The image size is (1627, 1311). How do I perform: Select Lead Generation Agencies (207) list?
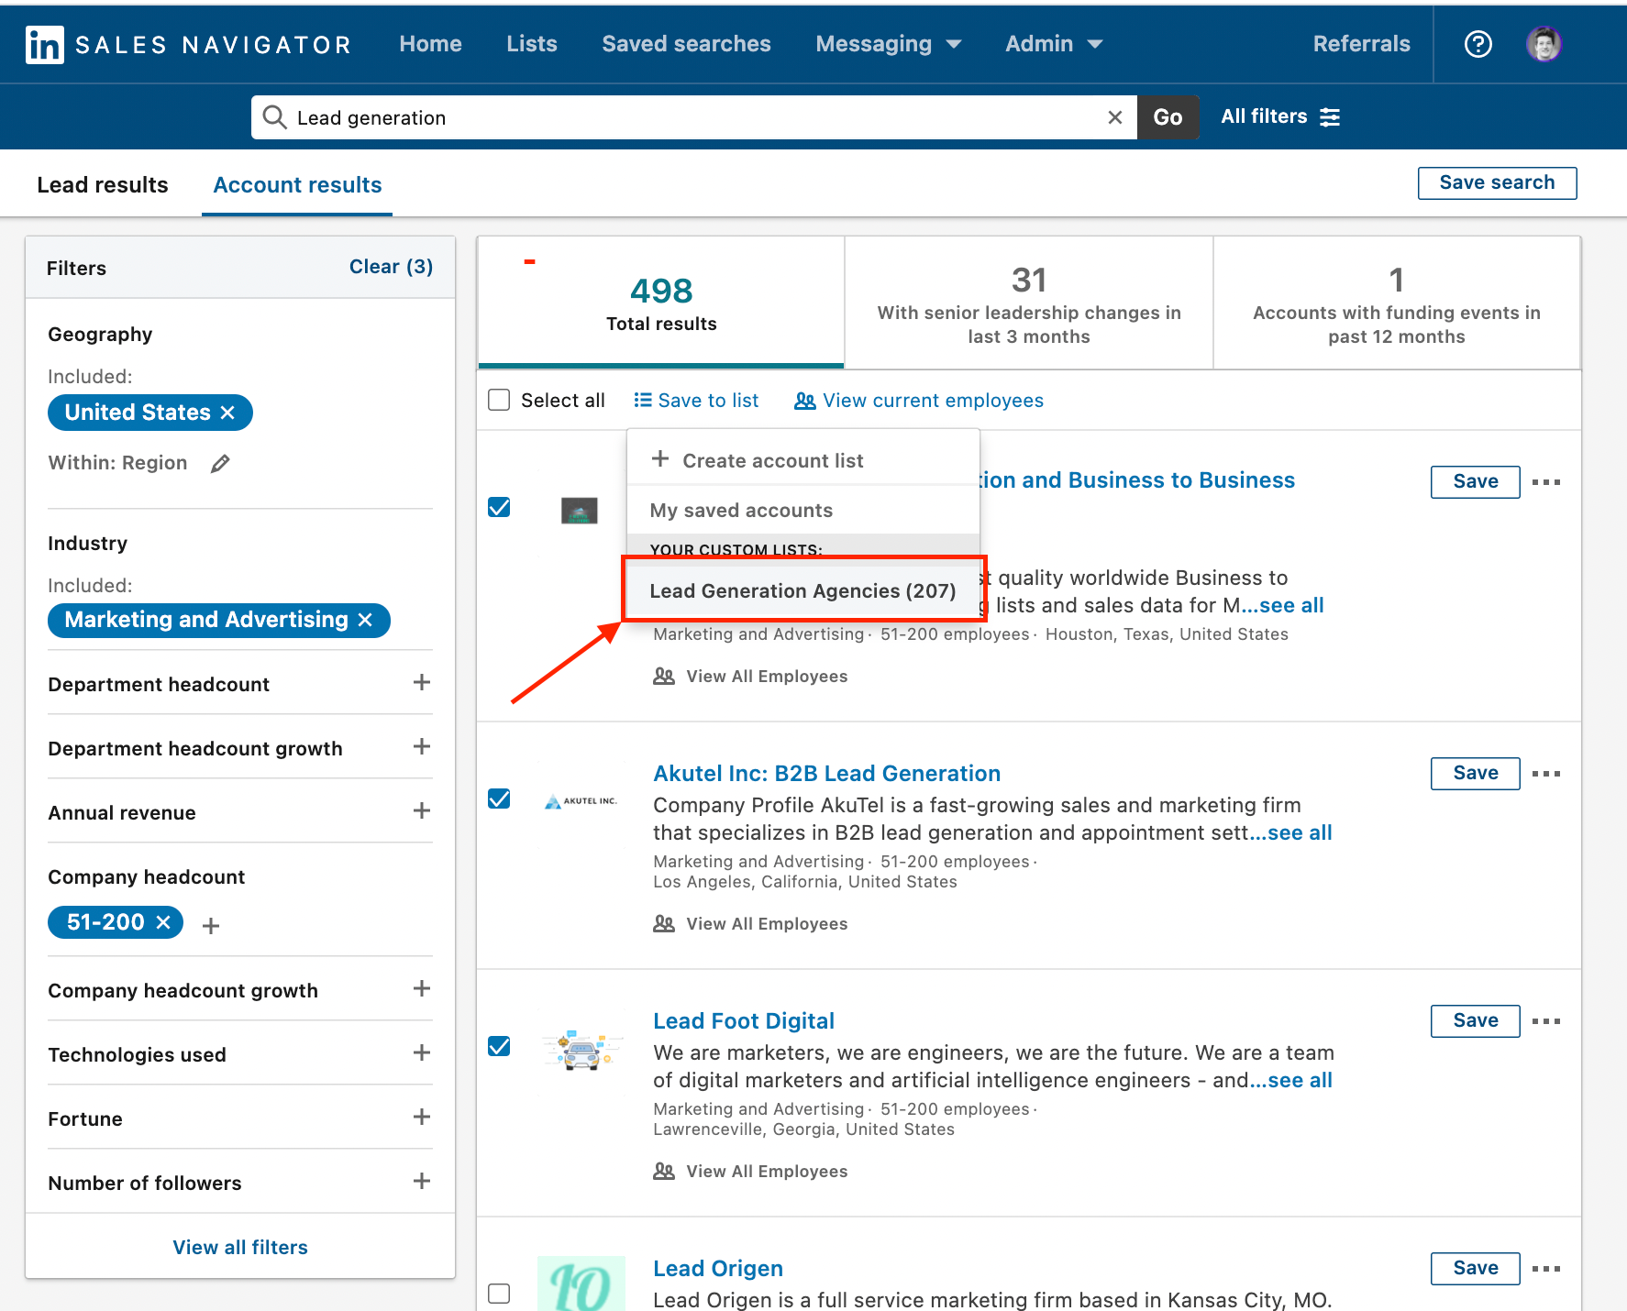point(803,591)
